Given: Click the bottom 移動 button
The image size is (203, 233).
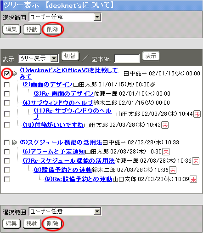Looking at the screenshot, I should pyautogui.click(x=32, y=224).
